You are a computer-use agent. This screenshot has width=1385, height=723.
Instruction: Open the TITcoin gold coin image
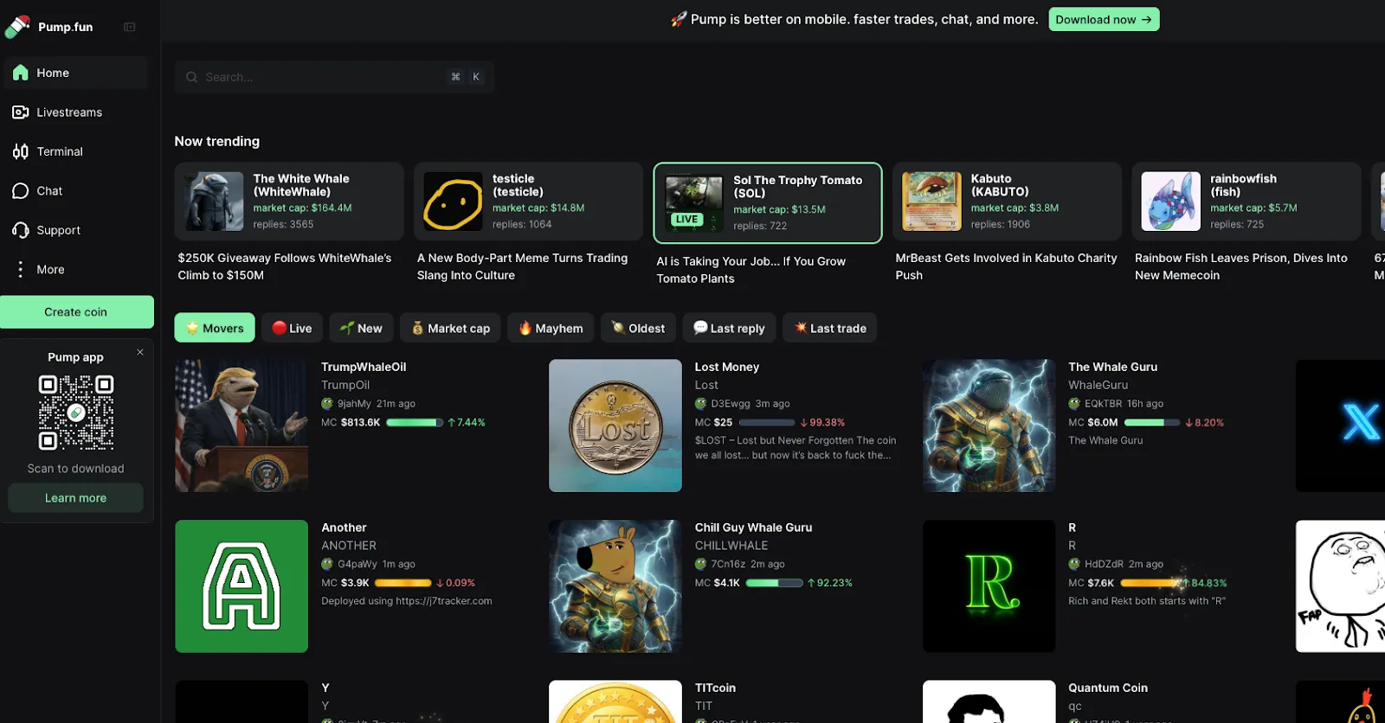(x=615, y=701)
